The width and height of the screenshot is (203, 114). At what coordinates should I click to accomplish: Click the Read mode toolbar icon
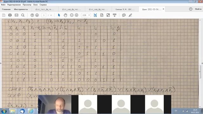(115, 15)
